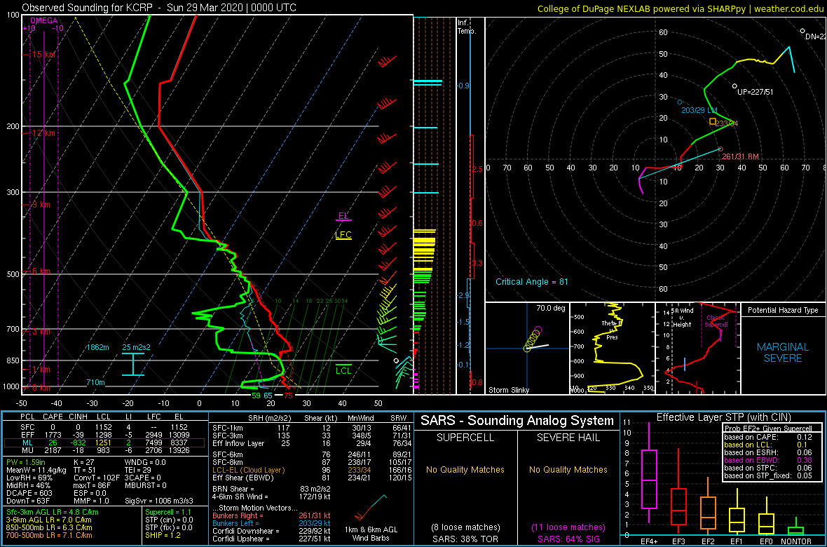Click "PW = 1.59in" value
The height and width of the screenshot is (547, 827).
coord(28,463)
